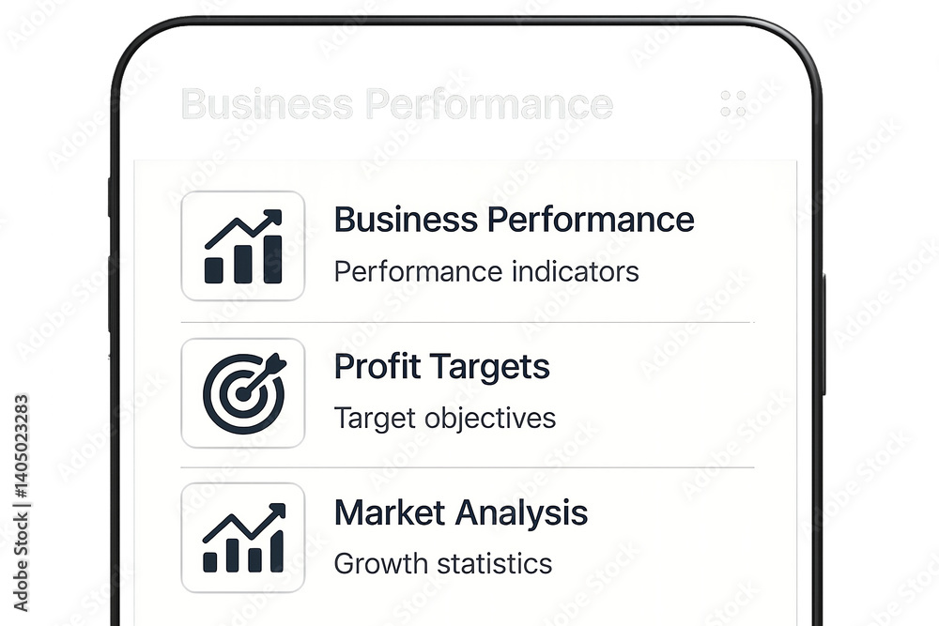Open the four-dot grid menu in header
939x626 pixels.
733,103
